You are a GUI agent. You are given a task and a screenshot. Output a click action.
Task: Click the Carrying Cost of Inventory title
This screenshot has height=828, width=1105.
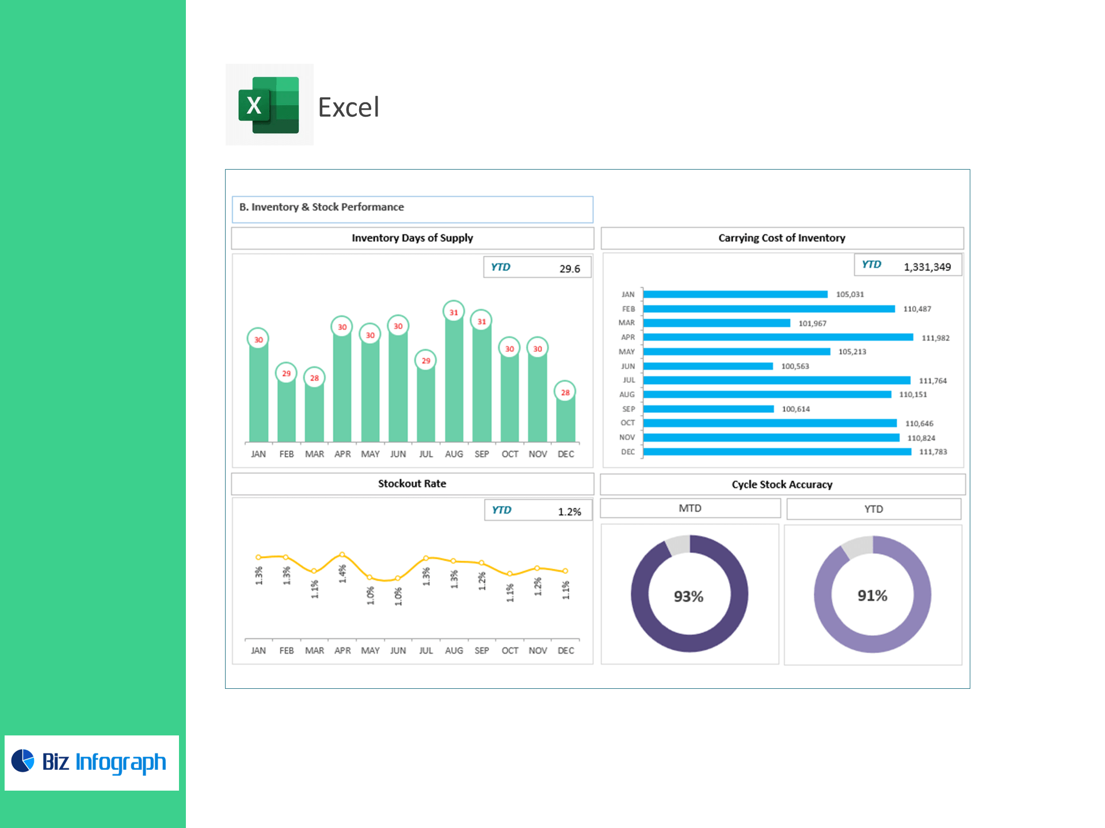coord(782,238)
